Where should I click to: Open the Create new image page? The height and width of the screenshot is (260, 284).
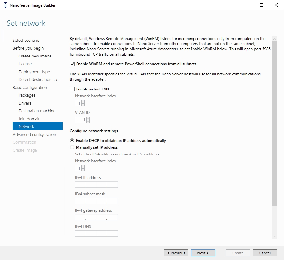(x=35, y=56)
